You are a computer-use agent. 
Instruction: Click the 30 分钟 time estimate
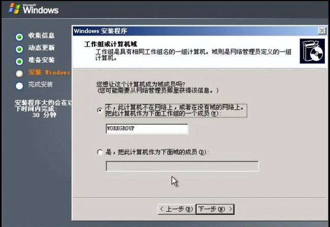coord(44,115)
